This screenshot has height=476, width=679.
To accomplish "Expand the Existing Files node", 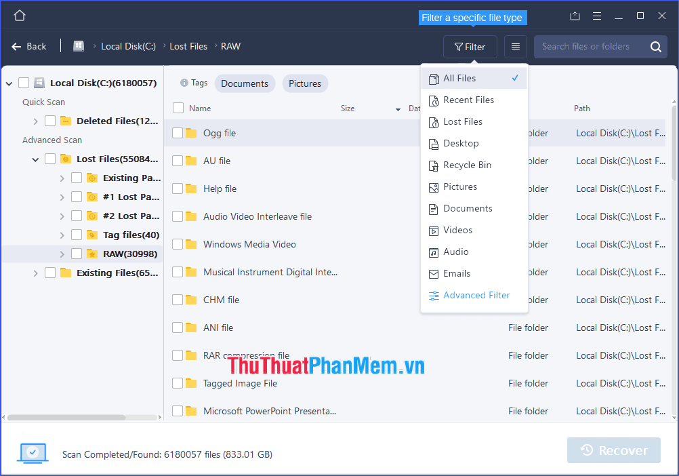I will 35,273.
